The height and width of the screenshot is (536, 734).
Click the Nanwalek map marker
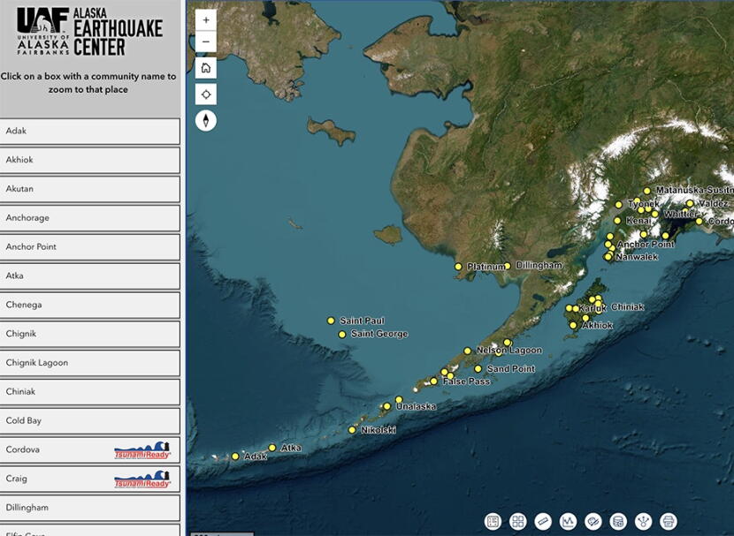coord(608,257)
